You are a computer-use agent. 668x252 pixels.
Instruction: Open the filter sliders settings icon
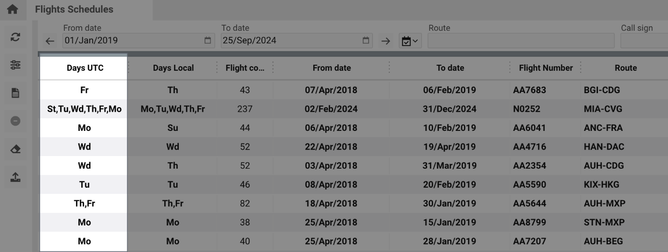tap(14, 66)
